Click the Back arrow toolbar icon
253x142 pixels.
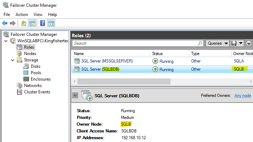click(5, 23)
